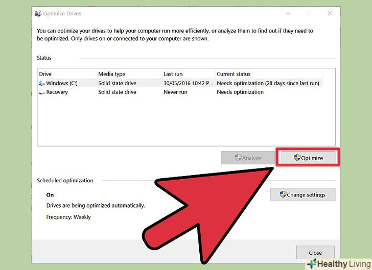Click the shield icon on Change settings
This screenshot has width=372, height=270.
pyautogui.click(x=283, y=194)
